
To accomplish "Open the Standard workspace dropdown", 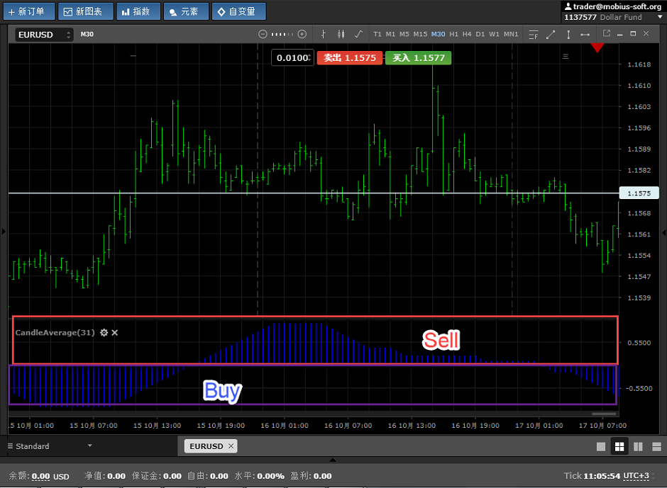I will tap(50, 446).
